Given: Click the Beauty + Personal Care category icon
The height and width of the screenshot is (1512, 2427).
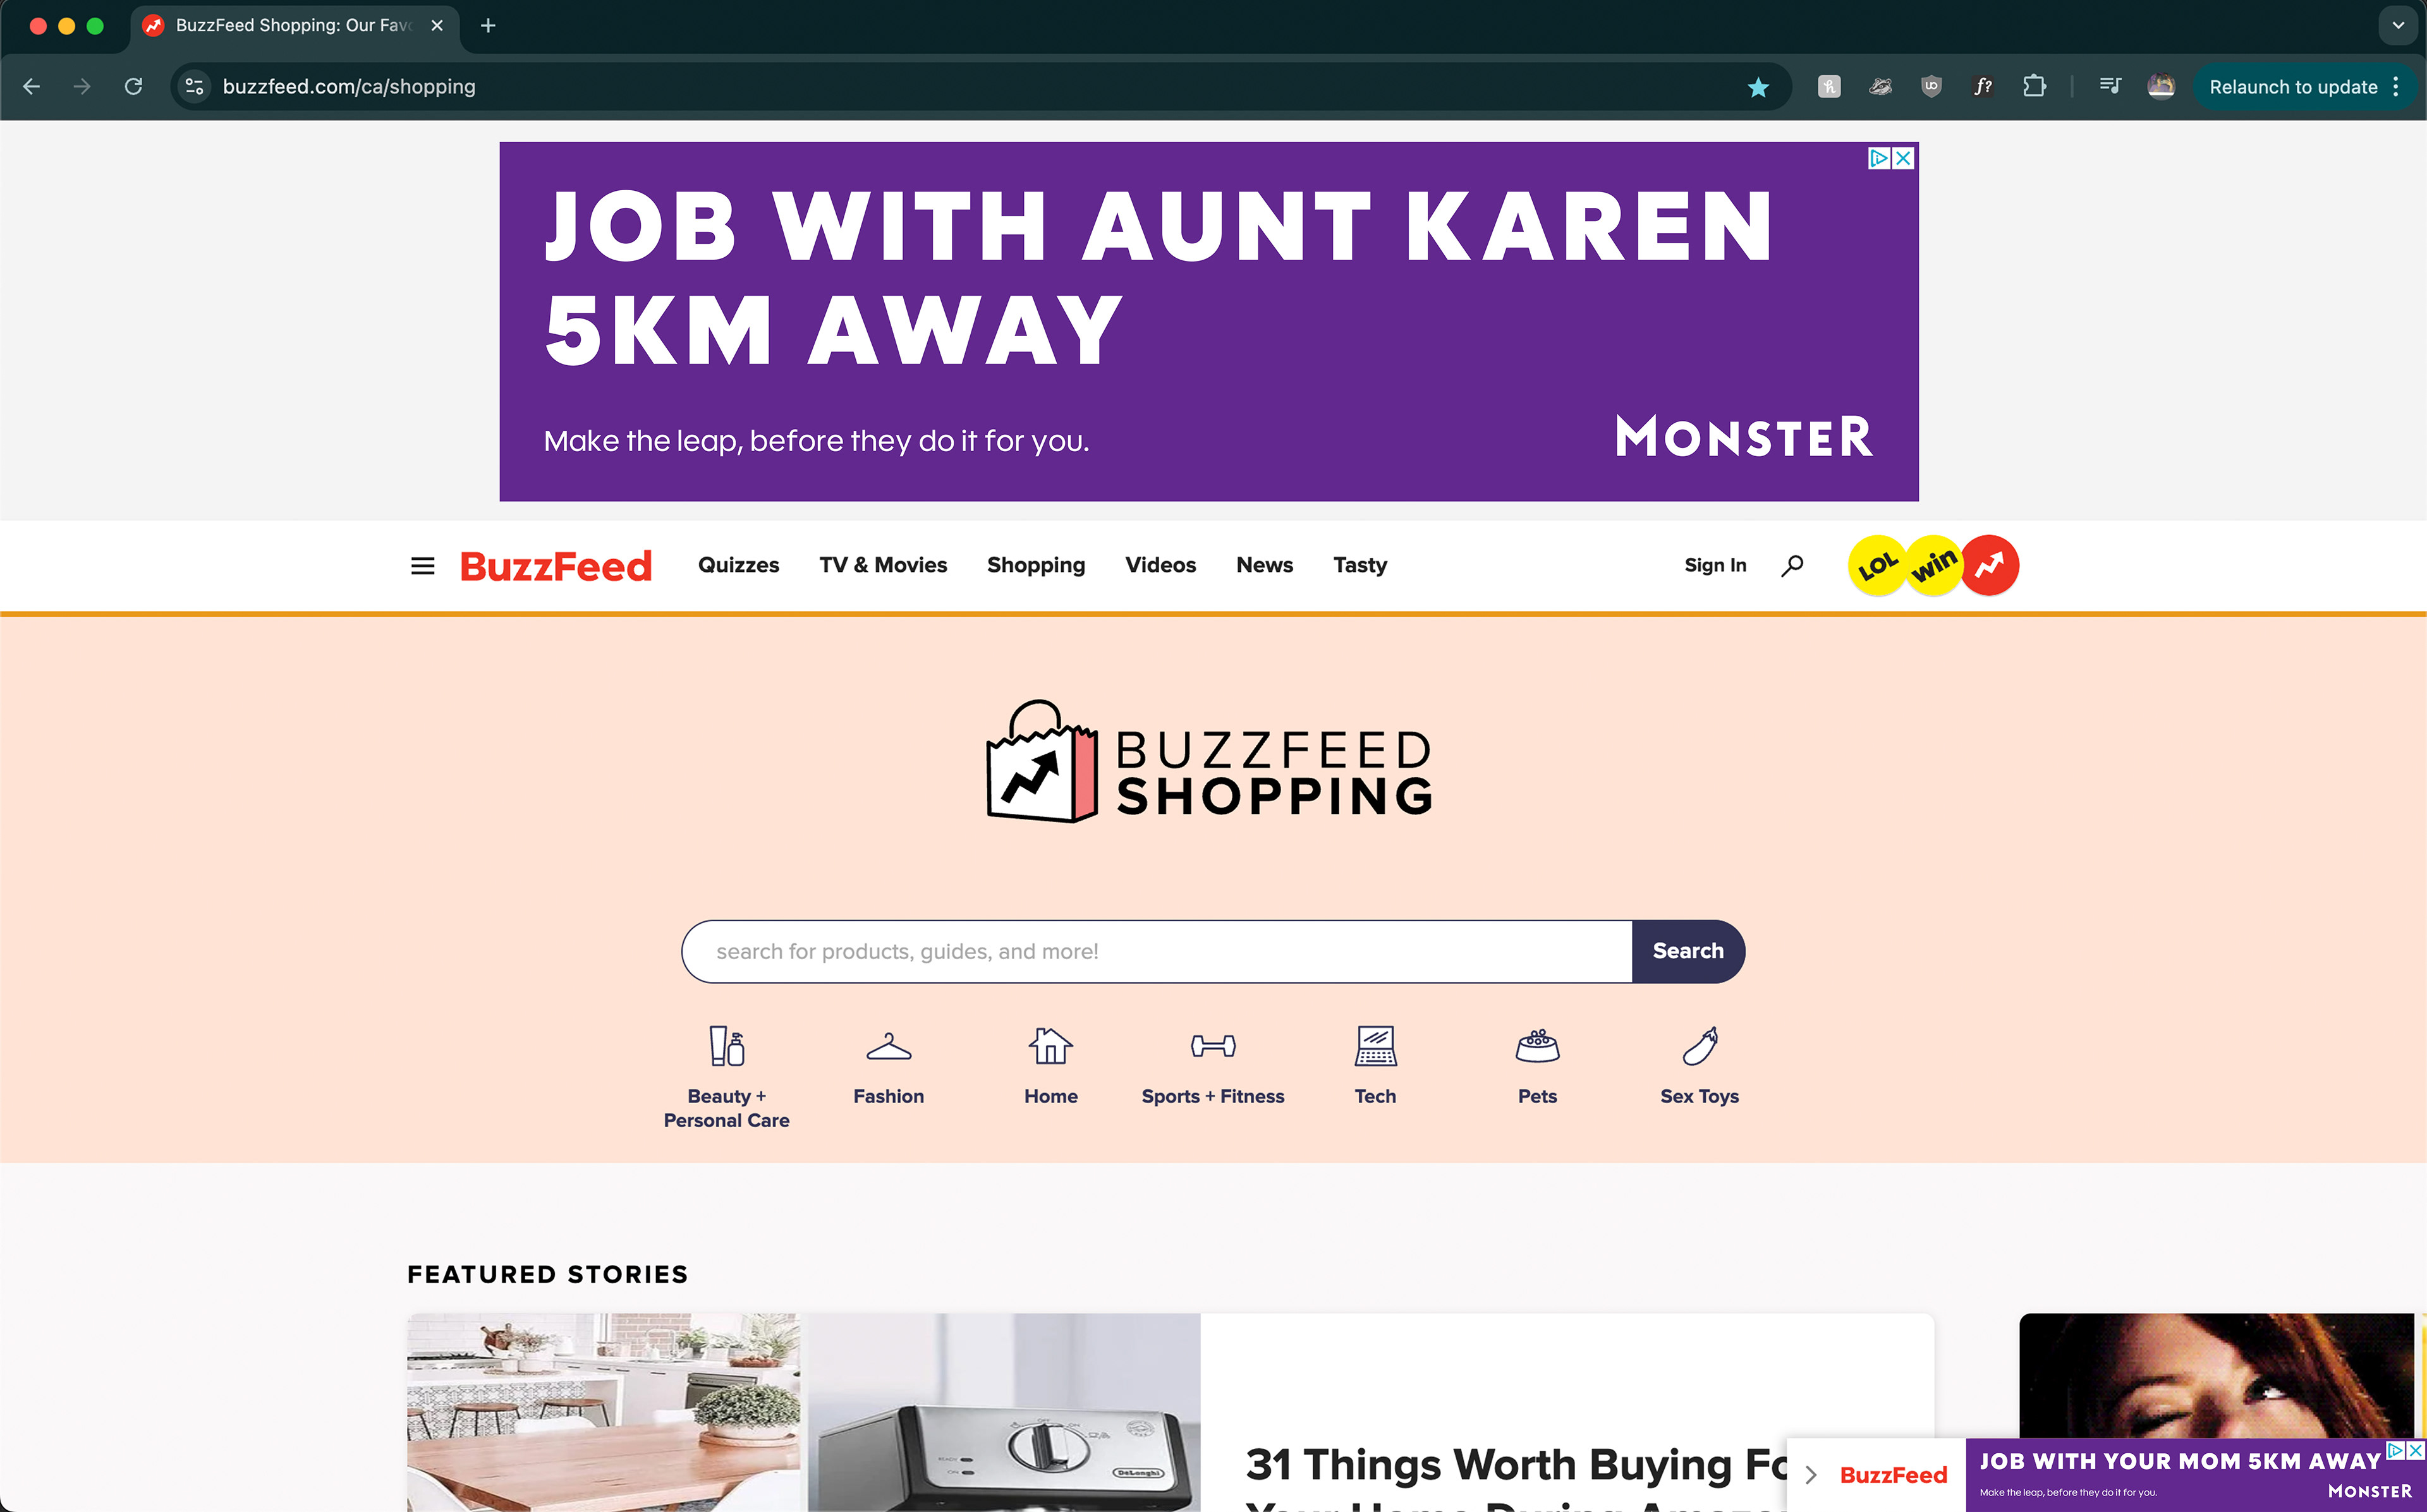Looking at the screenshot, I should coord(727,1046).
